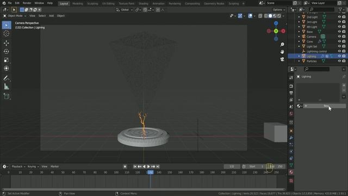Play the animation forward

click(148, 167)
